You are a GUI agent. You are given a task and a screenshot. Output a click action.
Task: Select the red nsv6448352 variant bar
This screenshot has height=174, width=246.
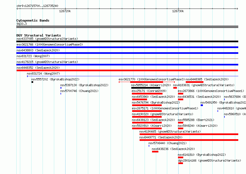[127, 70]
